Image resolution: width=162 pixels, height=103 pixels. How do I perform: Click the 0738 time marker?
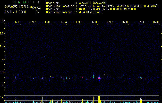125,22
